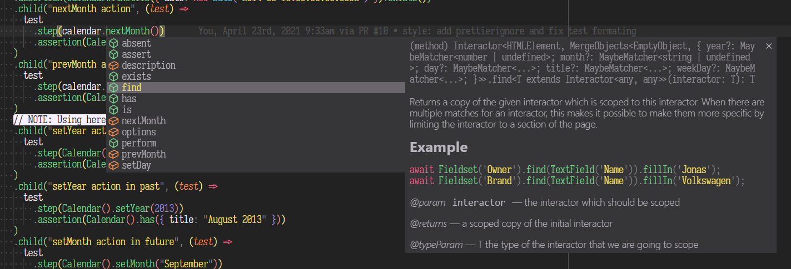This screenshot has height=269, width=791.
Task: Click the method icon beside 'absent'
Action: (113, 43)
